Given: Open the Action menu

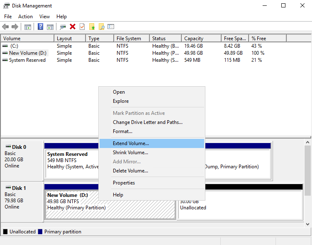Looking at the screenshot, I should click(25, 17).
